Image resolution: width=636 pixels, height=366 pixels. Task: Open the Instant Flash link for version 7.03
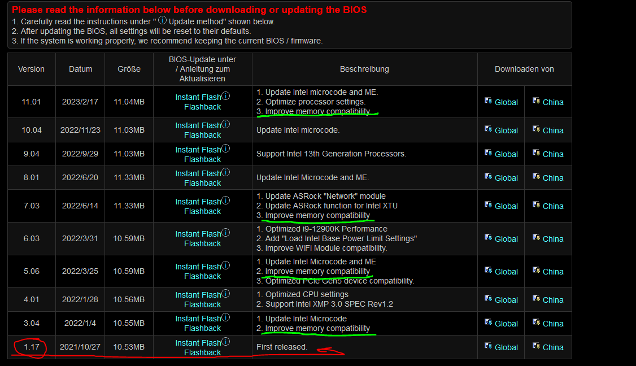click(198, 202)
